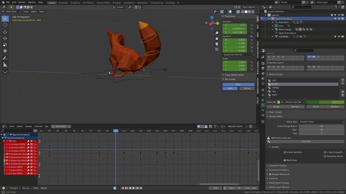346x194 pixels.
Task: Open the Render menu
Action: click(22, 2)
